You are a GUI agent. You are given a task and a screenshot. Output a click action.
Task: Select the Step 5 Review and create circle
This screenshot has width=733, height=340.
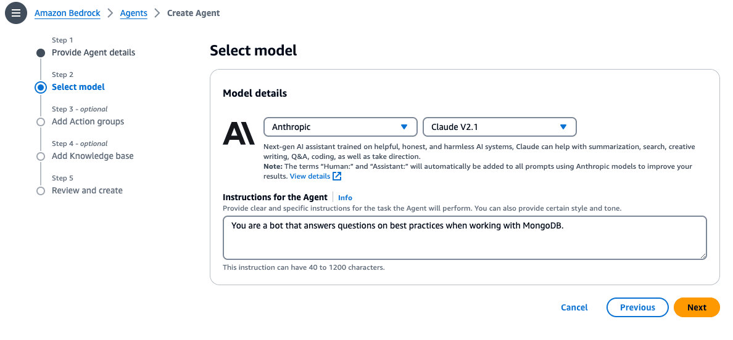[41, 191]
